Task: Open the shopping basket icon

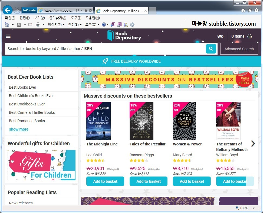Action: pyautogui.click(x=249, y=36)
